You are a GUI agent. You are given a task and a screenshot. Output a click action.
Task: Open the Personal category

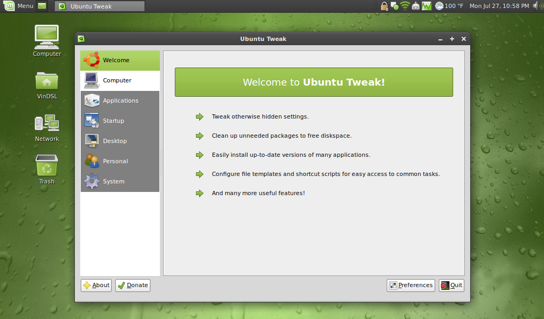click(x=120, y=162)
